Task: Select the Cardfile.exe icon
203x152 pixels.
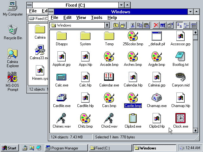Action: point(62,100)
